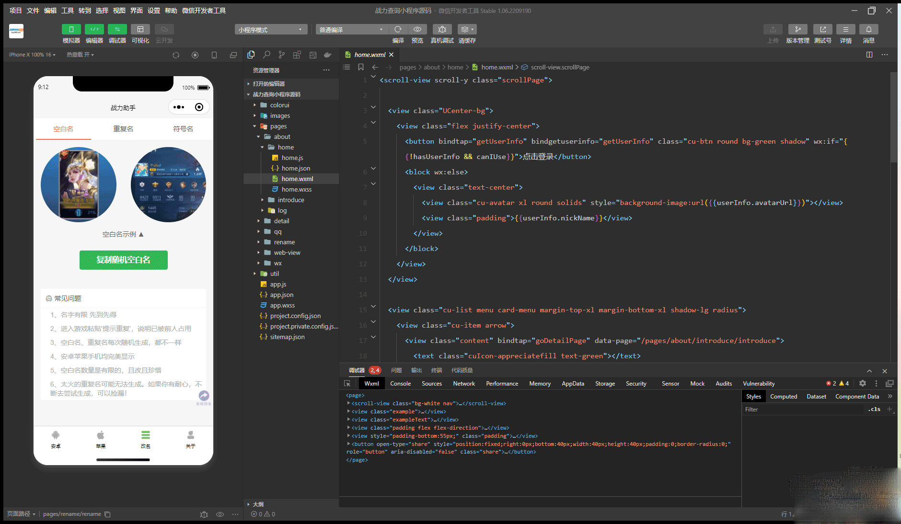Open the 工具 menu in menu bar
The width and height of the screenshot is (901, 524).
pyautogui.click(x=68, y=11)
